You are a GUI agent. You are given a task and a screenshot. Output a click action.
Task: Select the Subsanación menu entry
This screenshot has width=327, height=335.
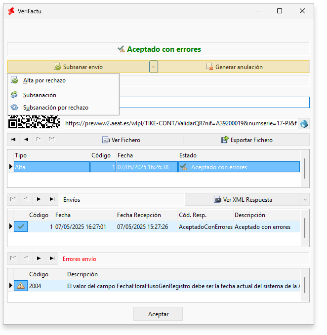(x=40, y=95)
